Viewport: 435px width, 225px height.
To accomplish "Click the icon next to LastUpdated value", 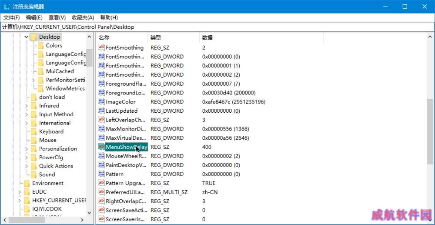I will (x=101, y=111).
